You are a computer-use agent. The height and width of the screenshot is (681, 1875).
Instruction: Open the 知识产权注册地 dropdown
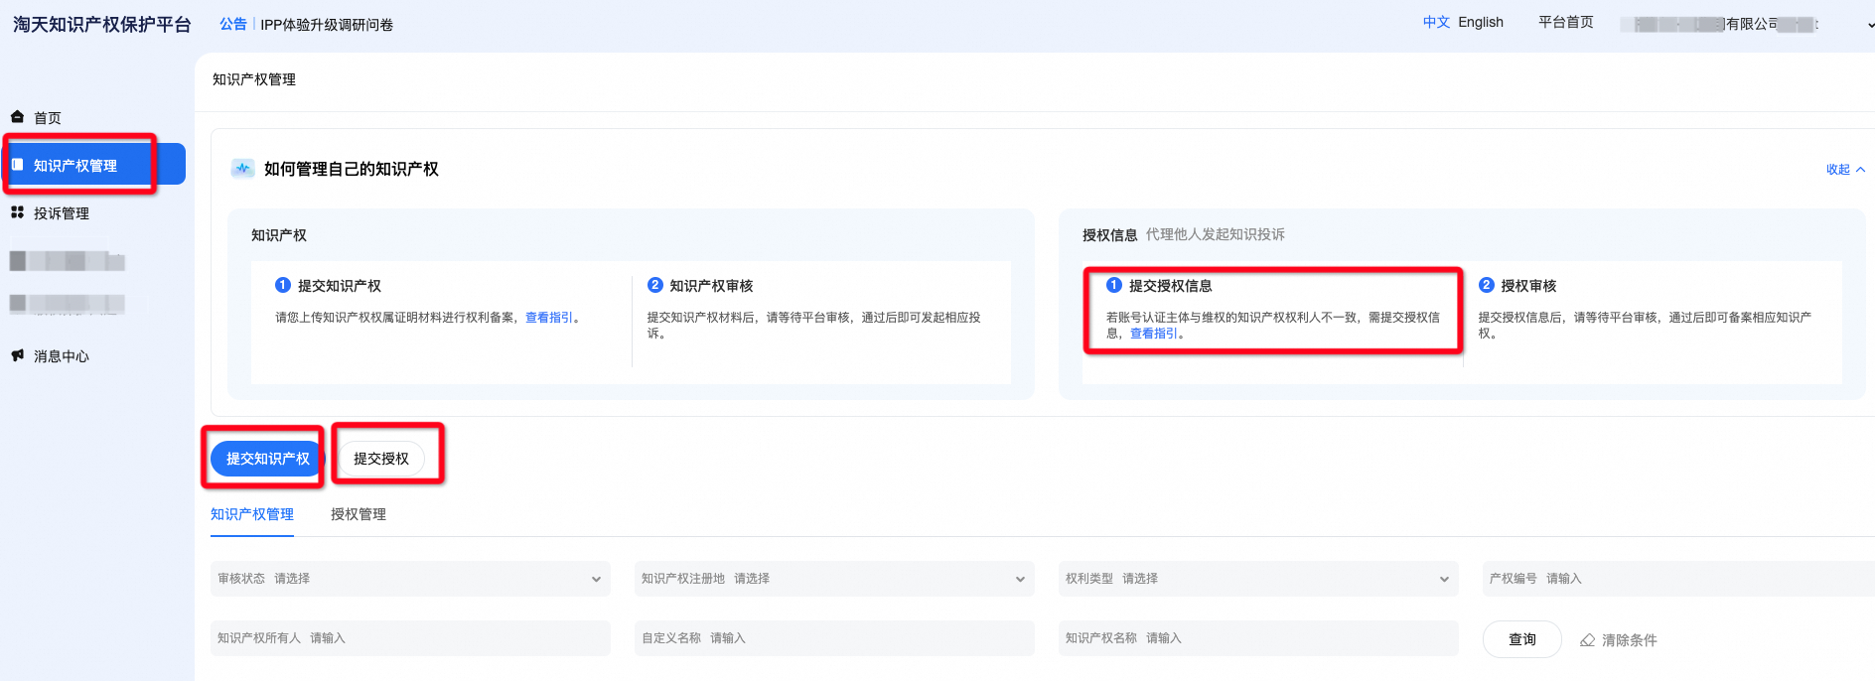pyautogui.click(x=834, y=579)
